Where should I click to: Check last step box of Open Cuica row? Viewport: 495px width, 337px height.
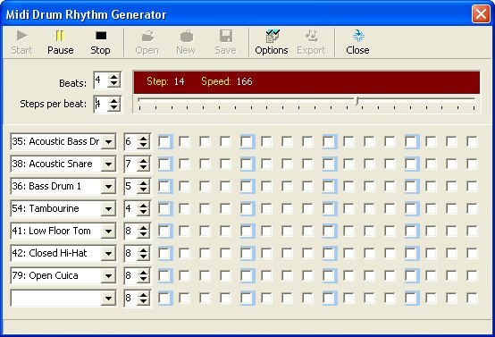[473, 275]
